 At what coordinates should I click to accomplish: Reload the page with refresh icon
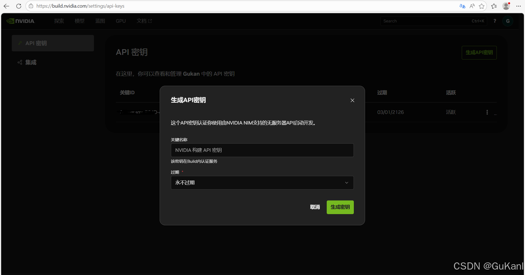point(19,6)
